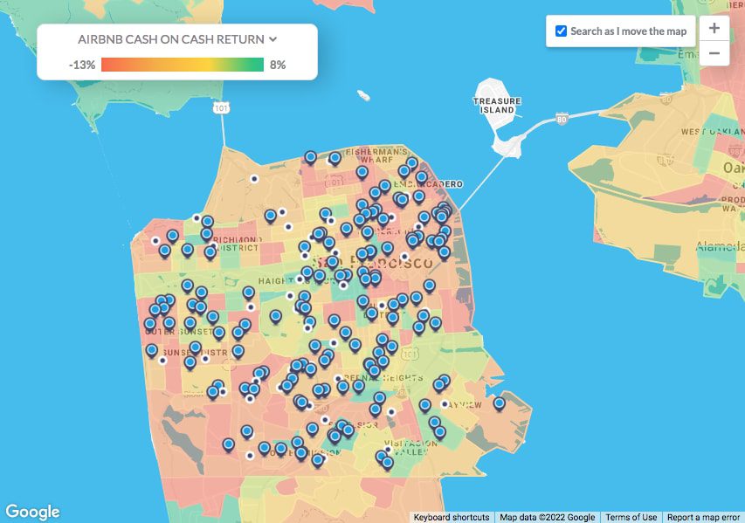Click the zoom in plus button
This screenshot has width=745, height=523.
coord(714,28)
